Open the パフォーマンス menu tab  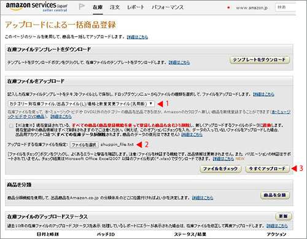(168, 7)
